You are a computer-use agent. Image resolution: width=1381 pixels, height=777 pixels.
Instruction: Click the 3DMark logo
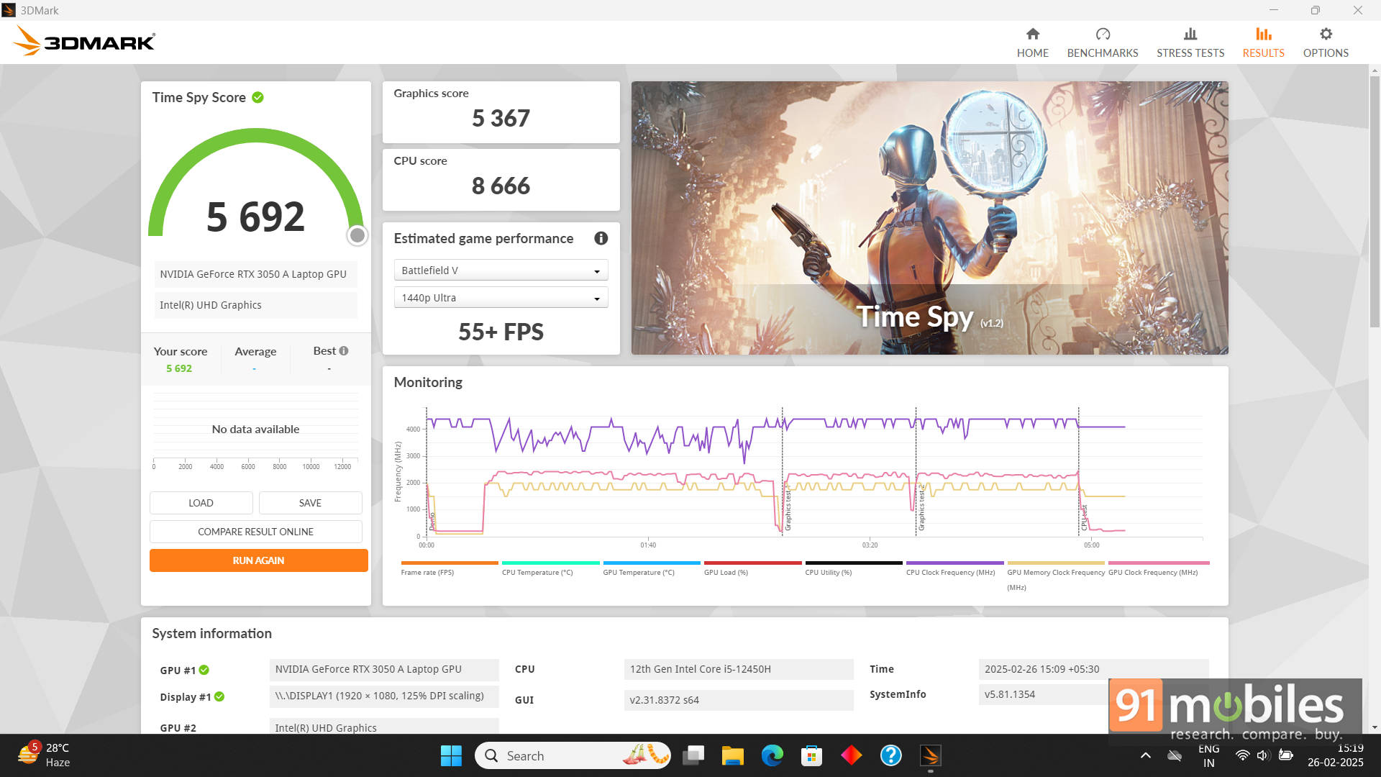[x=84, y=41]
